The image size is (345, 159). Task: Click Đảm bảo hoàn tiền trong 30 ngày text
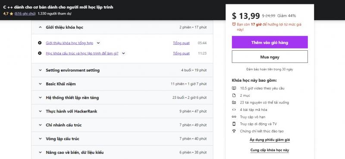pos(270,69)
